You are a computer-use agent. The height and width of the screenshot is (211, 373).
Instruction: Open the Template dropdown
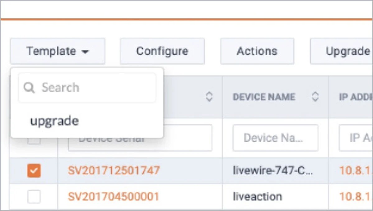tap(58, 51)
